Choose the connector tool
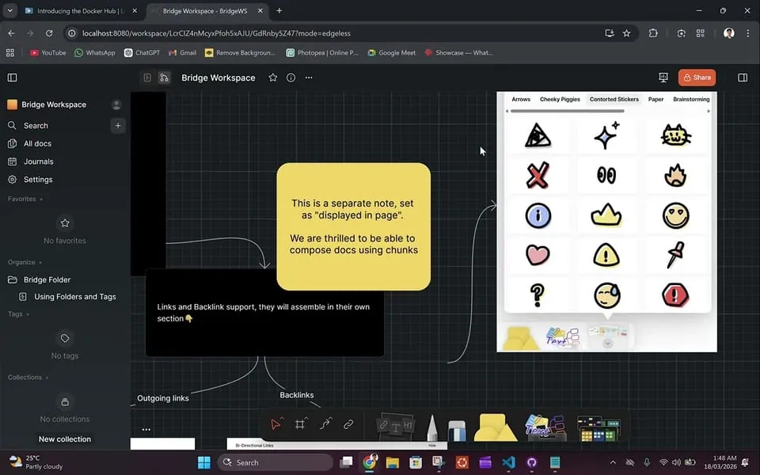 point(325,424)
